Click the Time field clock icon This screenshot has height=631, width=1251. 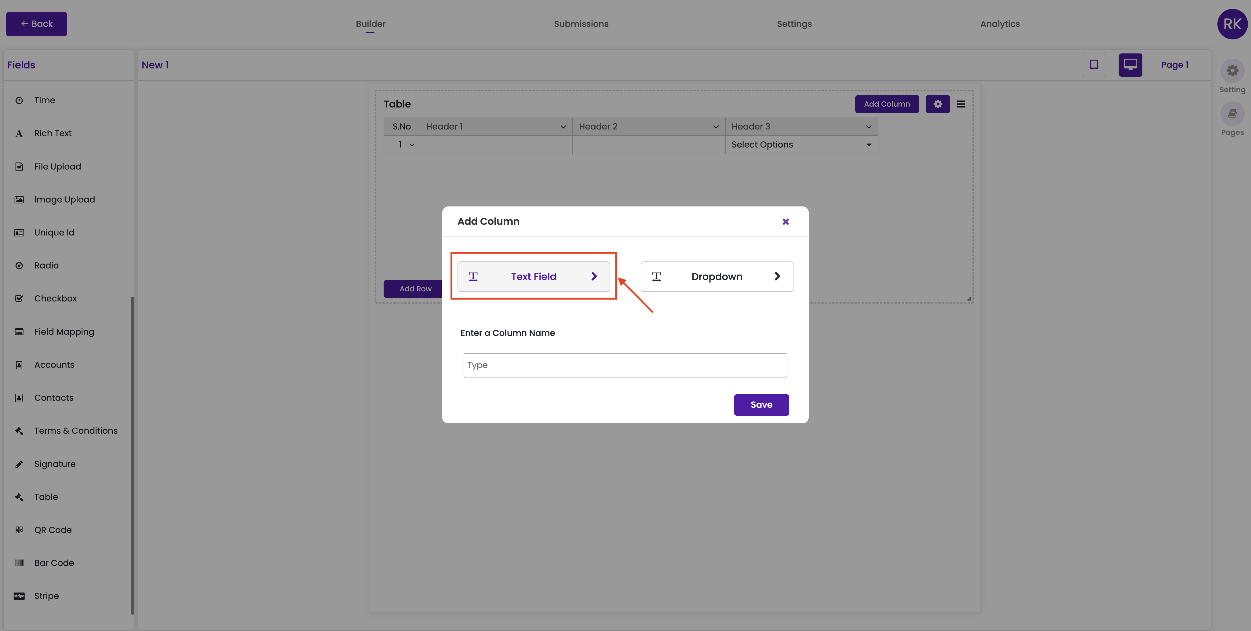pyautogui.click(x=19, y=100)
